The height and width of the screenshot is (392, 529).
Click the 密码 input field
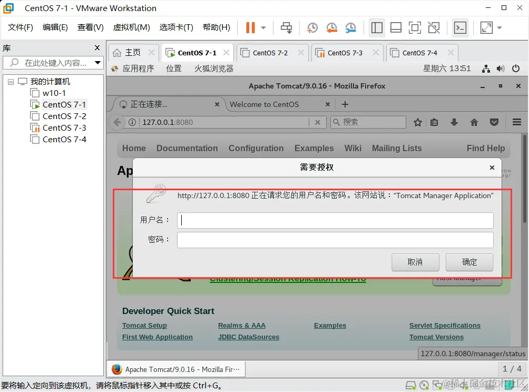tap(335, 240)
